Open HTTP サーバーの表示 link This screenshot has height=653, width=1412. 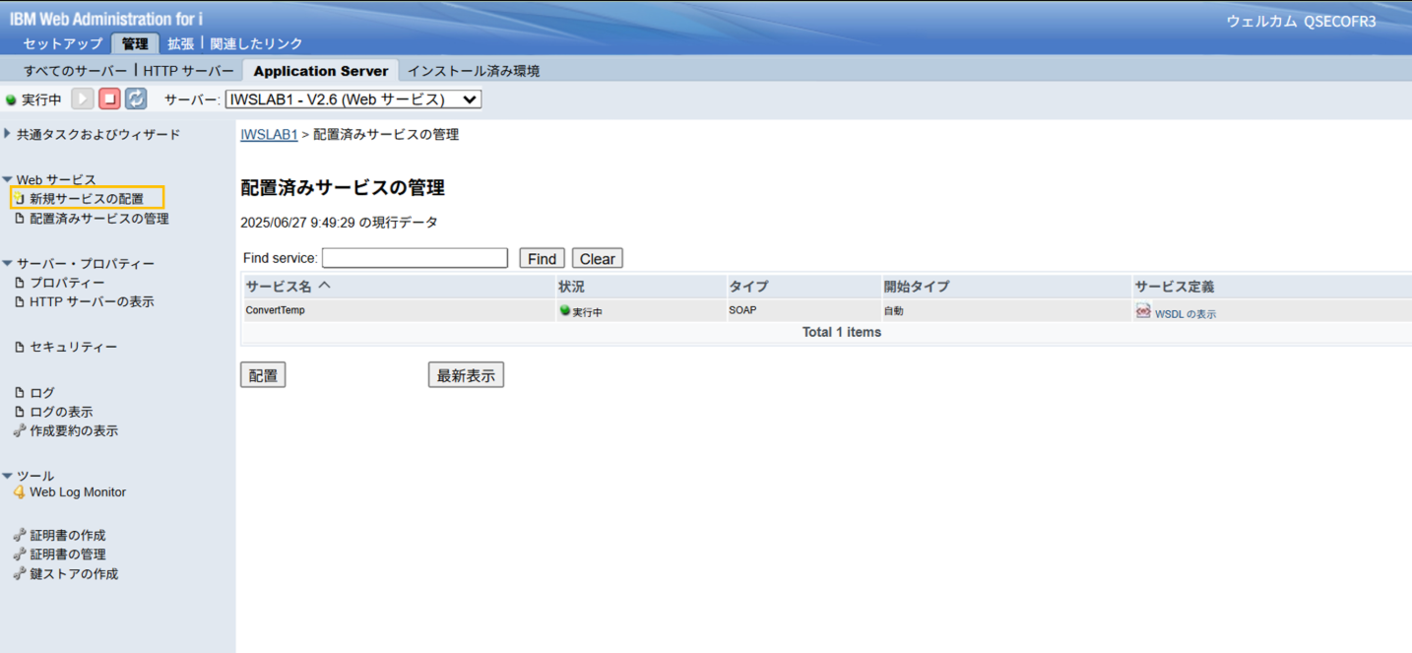[92, 301]
